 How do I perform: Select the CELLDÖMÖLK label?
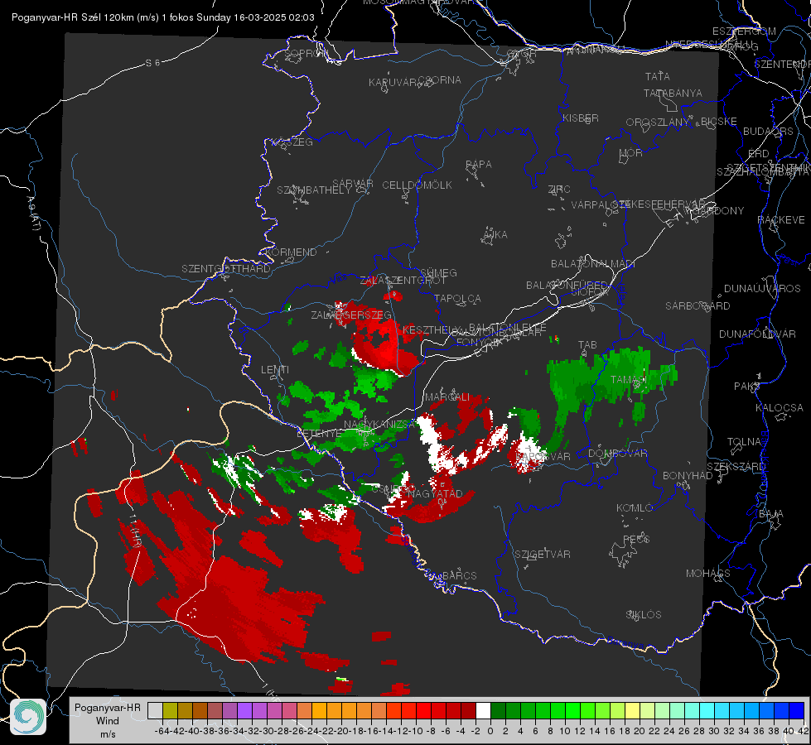click(417, 185)
